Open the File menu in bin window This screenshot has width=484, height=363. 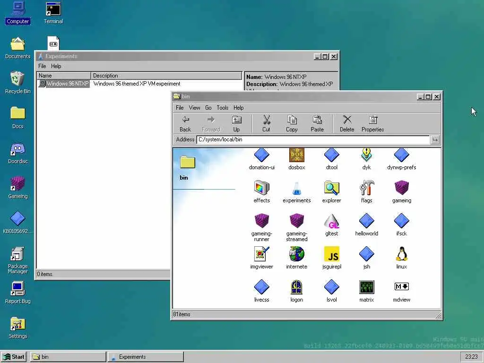[x=180, y=108]
